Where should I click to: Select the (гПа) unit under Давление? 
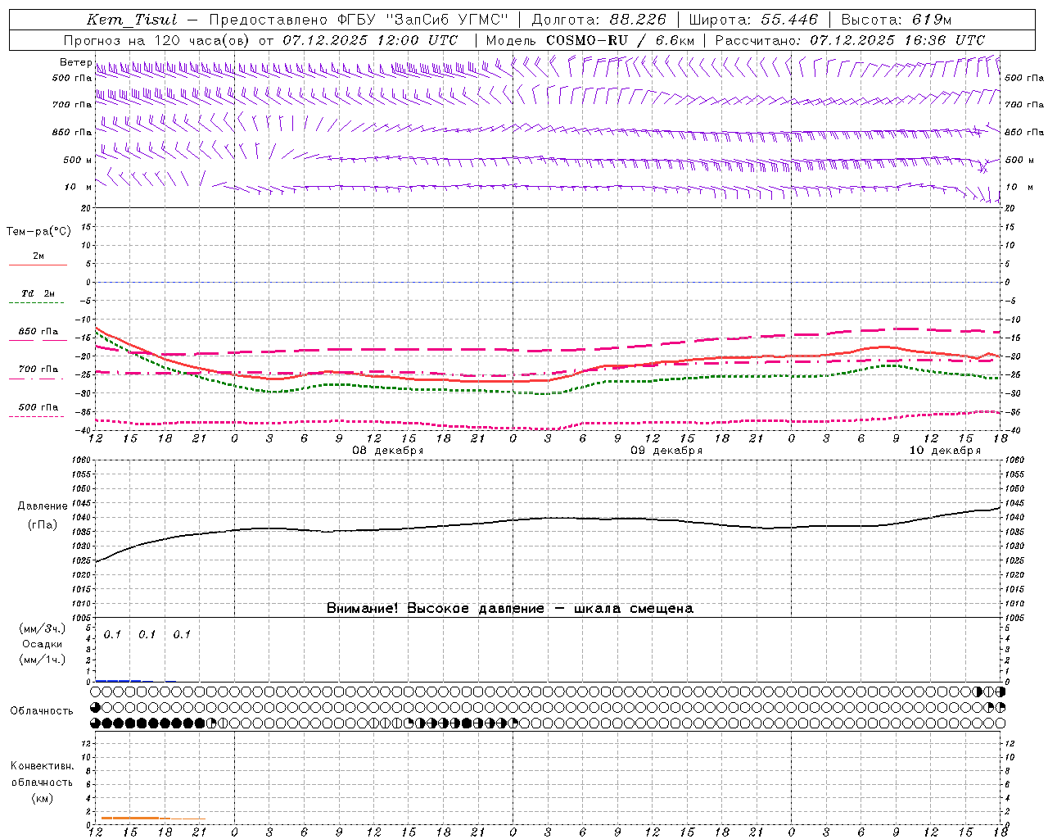43,525
